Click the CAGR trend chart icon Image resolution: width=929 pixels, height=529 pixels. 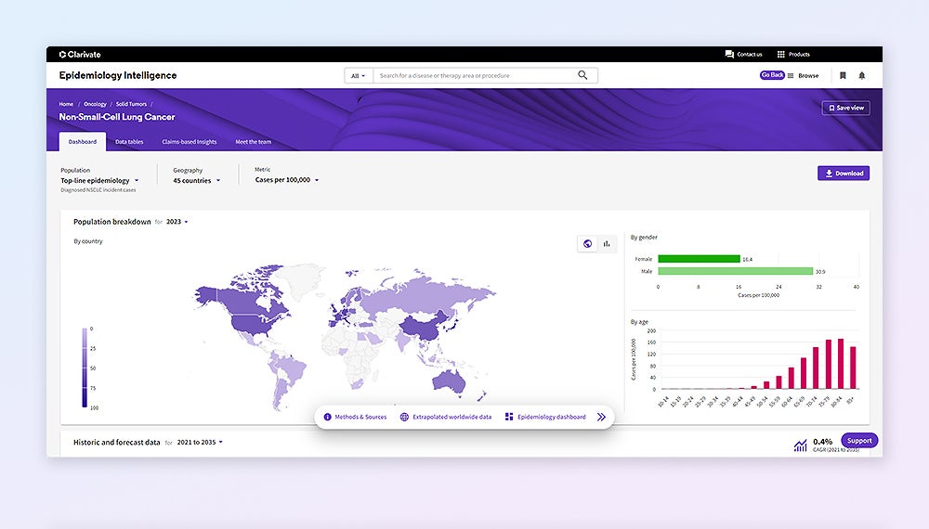800,445
